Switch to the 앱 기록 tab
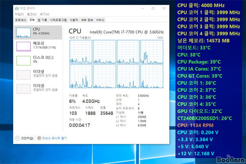The height and width of the screenshot is (164, 246). (42, 20)
